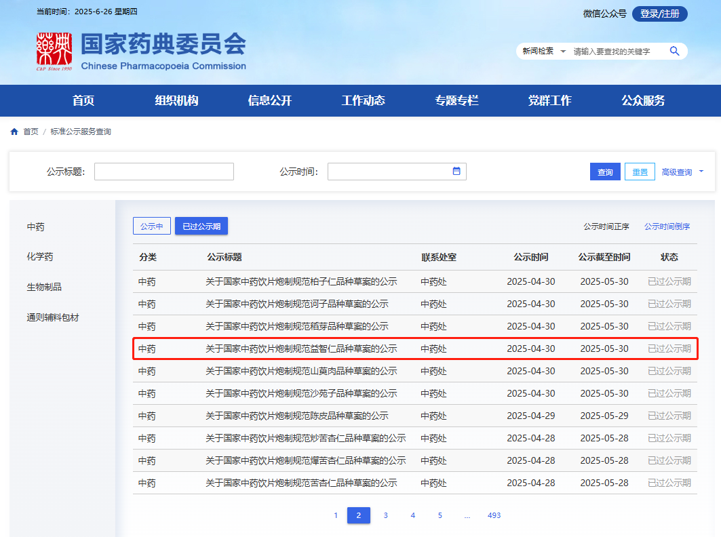Open the 专题专栏 navigation menu

click(x=456, y=100)
